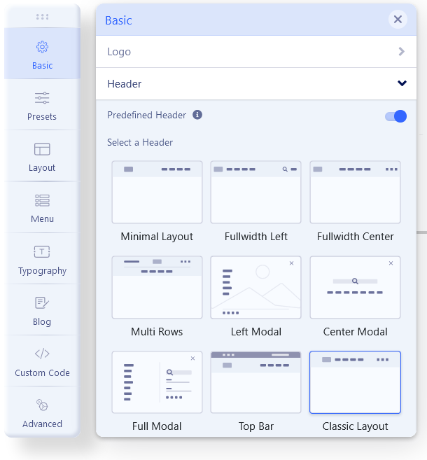Click the Center Modal caption
427x460 pixels.
[x=355, y=332]
